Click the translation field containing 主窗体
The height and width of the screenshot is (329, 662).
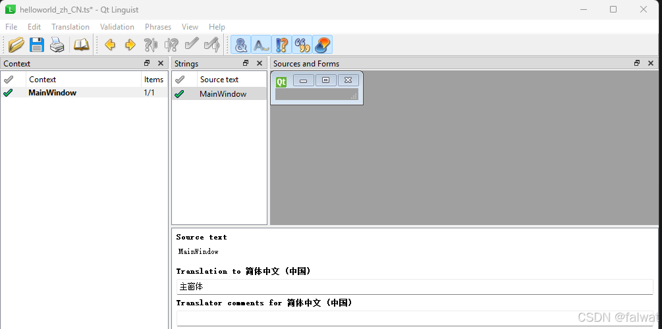pos(414,287)
